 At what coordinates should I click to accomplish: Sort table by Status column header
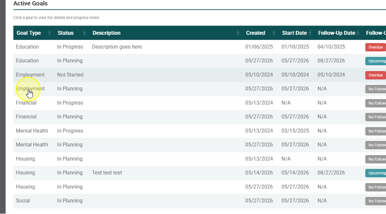(65, 33)
